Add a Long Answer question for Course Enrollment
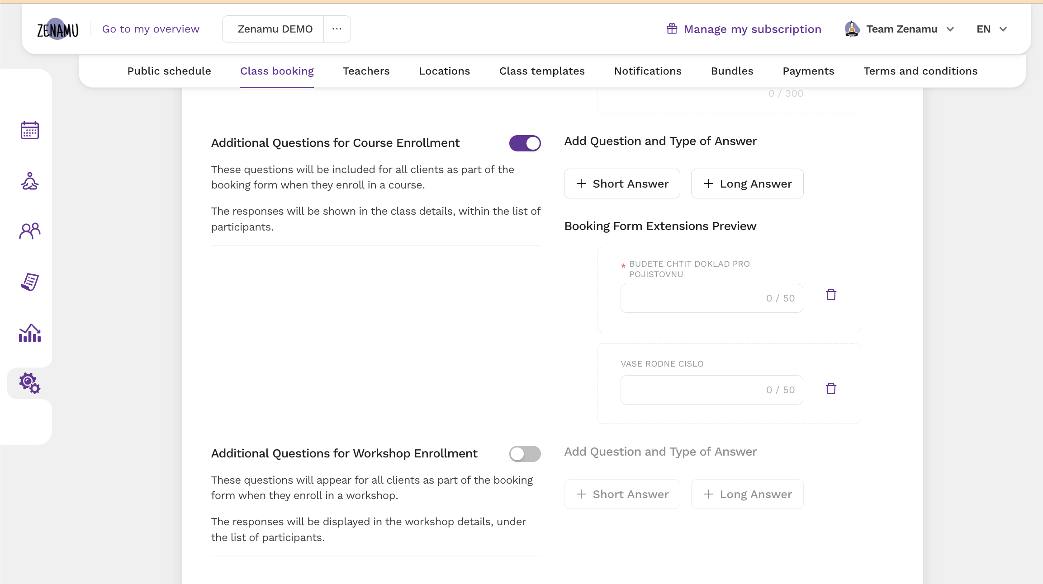 [x=747, y=183]
